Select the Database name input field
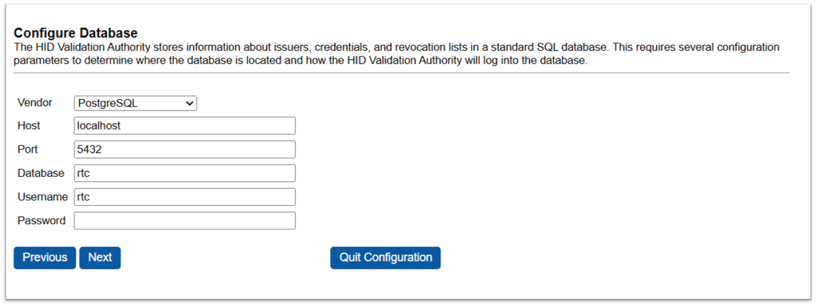816x306 pixels. pos(184,173)
